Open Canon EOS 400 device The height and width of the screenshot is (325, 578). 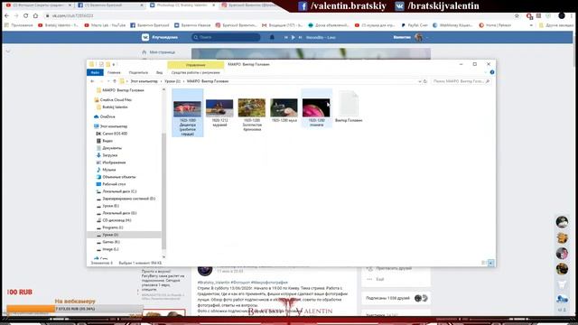(x=115, y=134)
